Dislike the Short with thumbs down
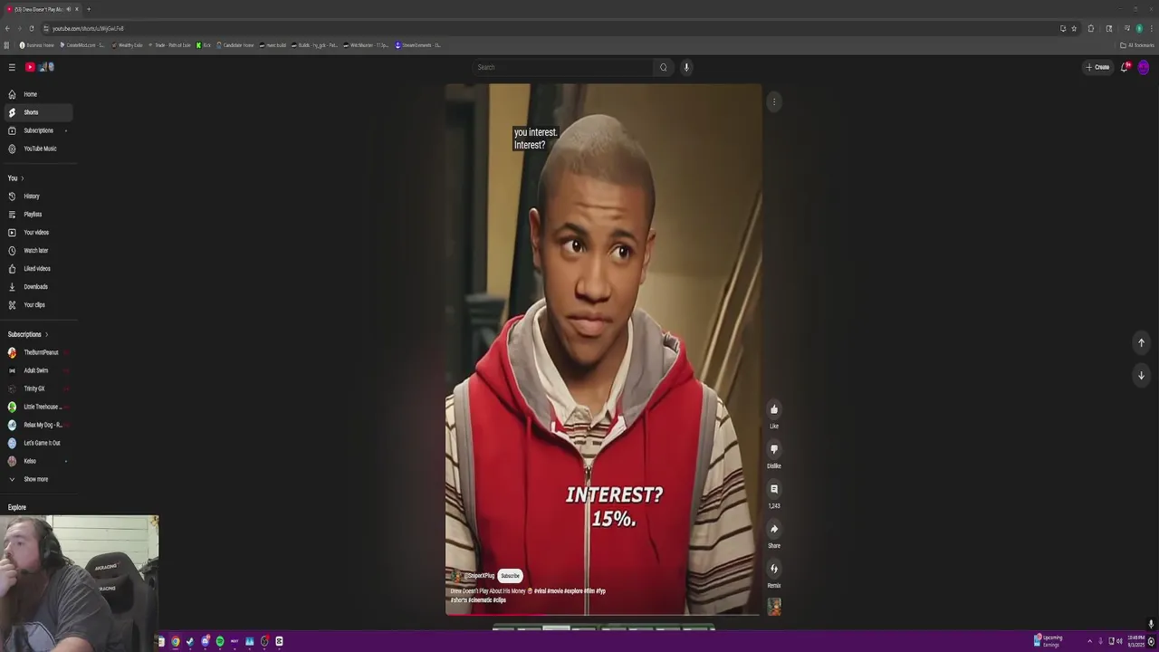1159x652 pixels. [774, 449]
